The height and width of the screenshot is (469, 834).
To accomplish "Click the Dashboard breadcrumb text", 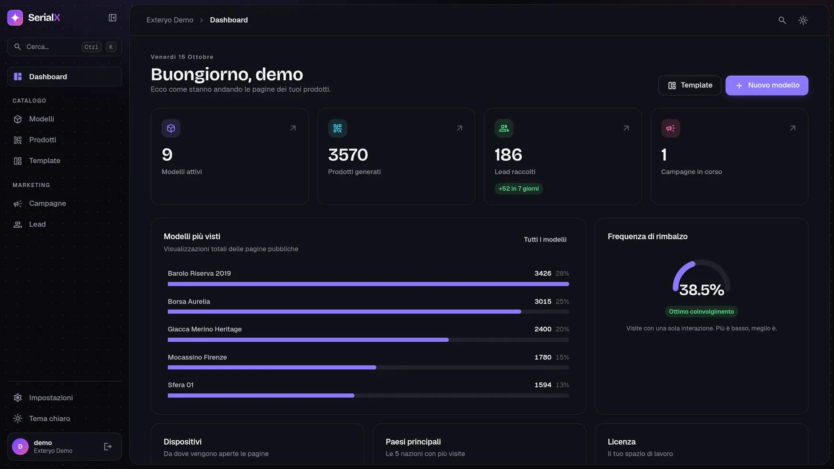I will tap(229, 20).
